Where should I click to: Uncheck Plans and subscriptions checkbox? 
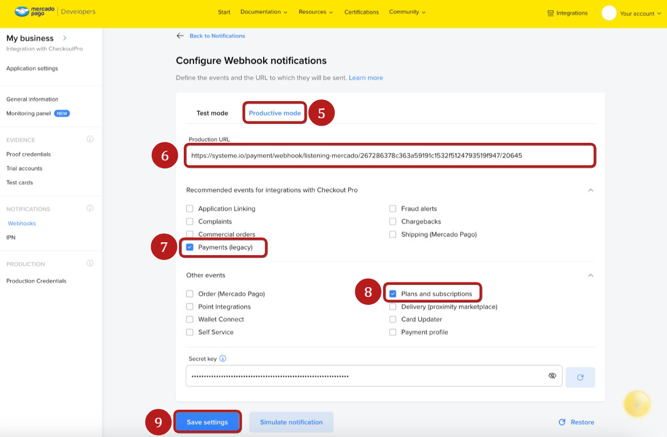point(393,294)
